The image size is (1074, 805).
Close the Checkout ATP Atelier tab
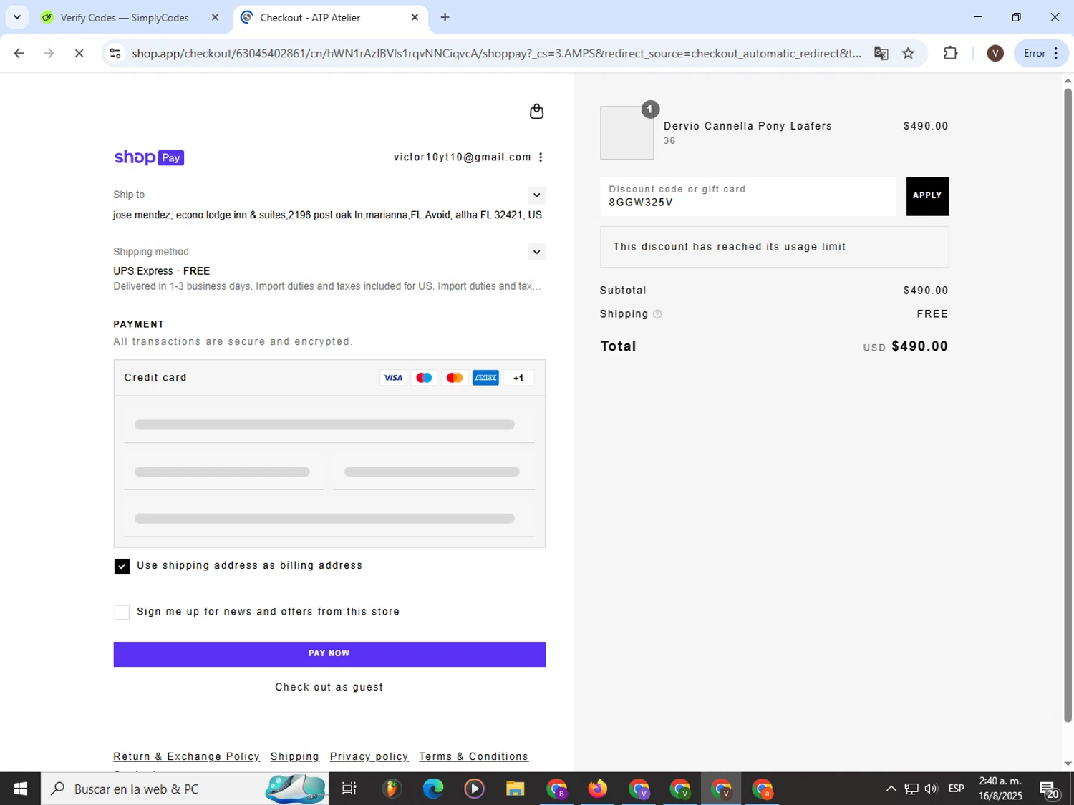415,17
